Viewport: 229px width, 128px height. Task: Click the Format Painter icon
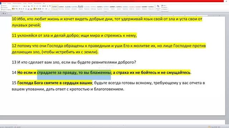pyautogui.click(x=1, y=10)
